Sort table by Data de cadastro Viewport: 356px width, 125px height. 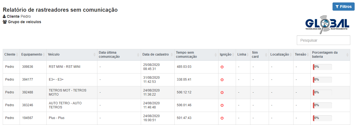(x=157, y=55)
